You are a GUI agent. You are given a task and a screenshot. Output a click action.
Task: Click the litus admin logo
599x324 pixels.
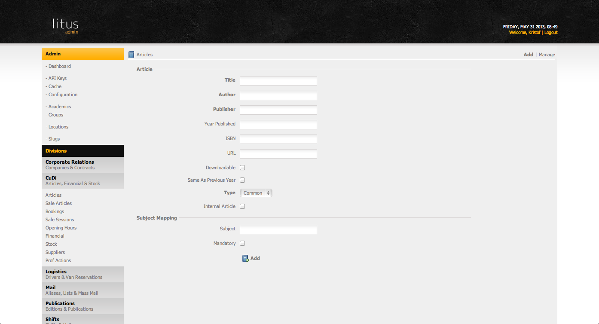(65, 25)
